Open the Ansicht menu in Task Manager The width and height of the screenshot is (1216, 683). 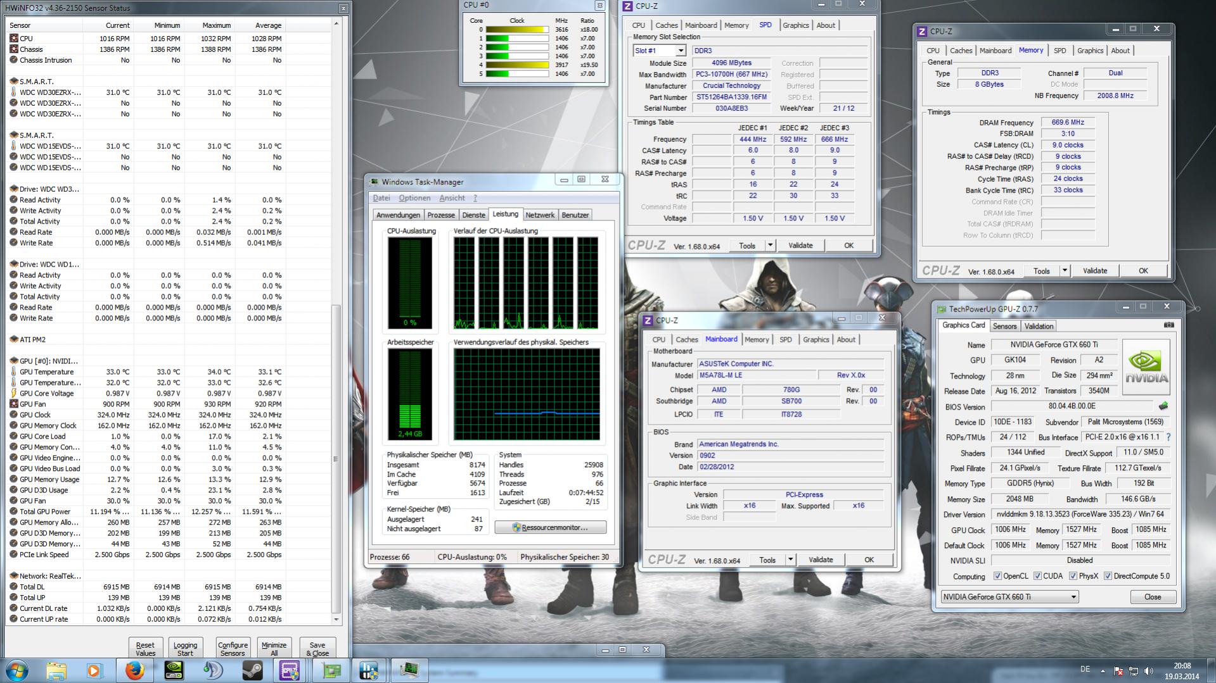[452, 198]
